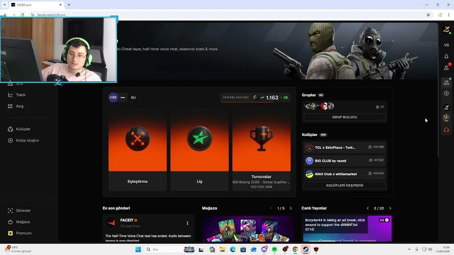Click the Gruplar heading
454x255 pixels.
coord(309,95)
